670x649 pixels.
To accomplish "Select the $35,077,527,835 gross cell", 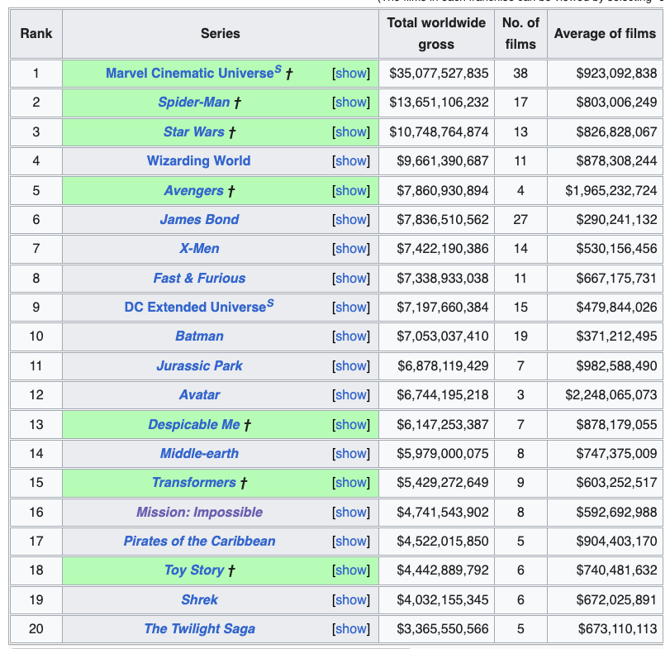I will pyautogui.click(x=436, y=73).
